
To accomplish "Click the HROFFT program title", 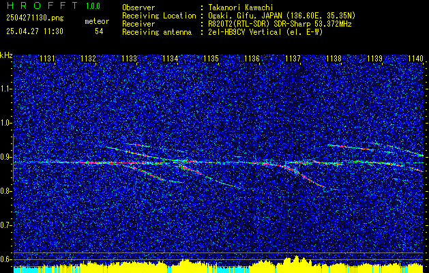I will [42, 5].
